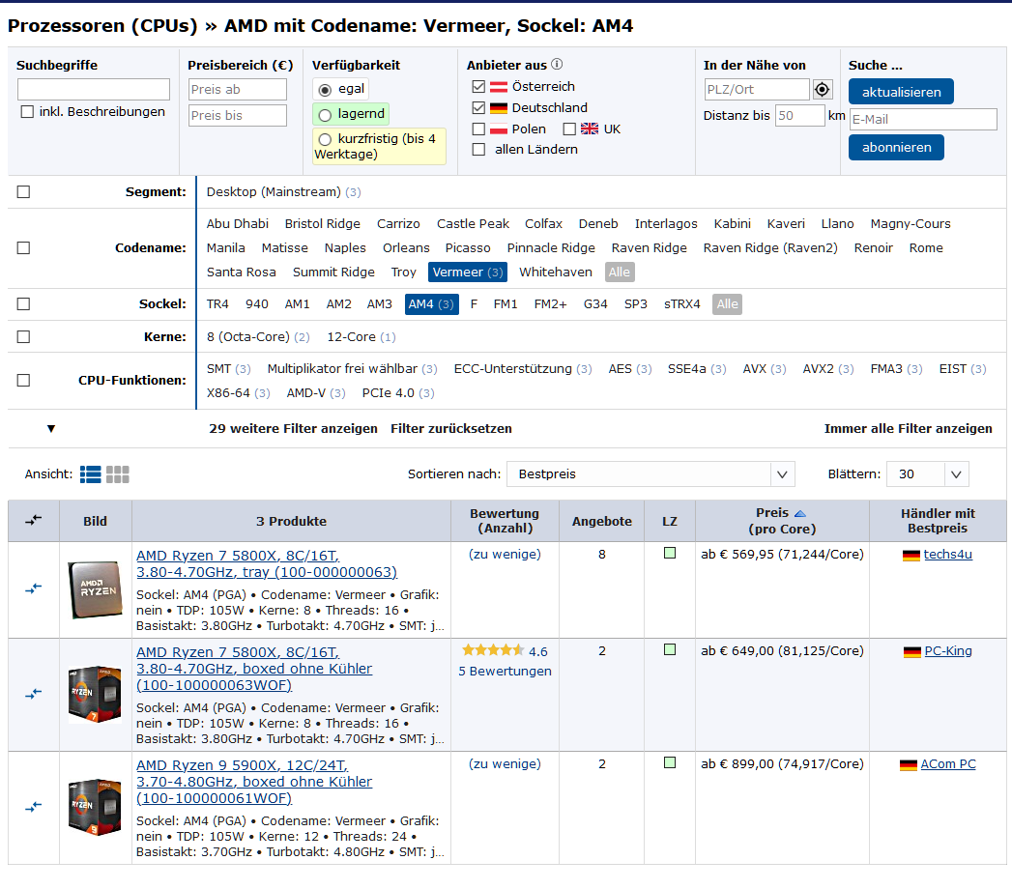Screen dimensions: 1012x889
Task: Toggle LZ box for Ryzen 9 5900X
Action: pos(670,762)
